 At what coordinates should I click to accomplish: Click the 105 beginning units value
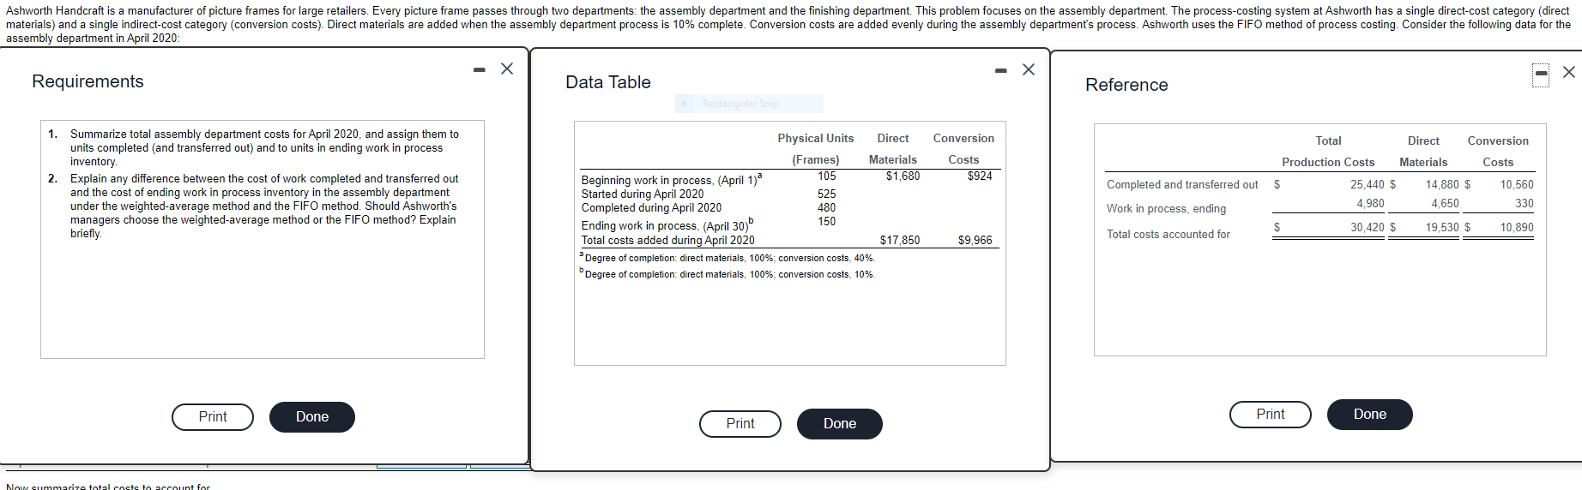click(x=826, y=176)
